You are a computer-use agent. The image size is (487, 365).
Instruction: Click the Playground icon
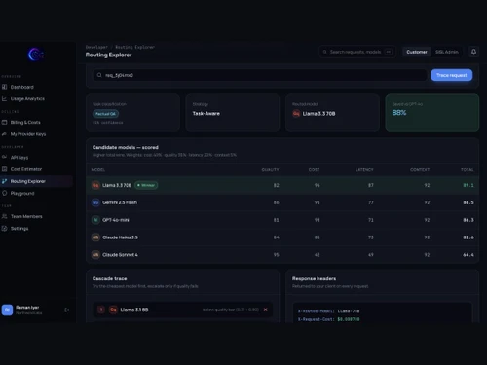(x=4, y=193)
